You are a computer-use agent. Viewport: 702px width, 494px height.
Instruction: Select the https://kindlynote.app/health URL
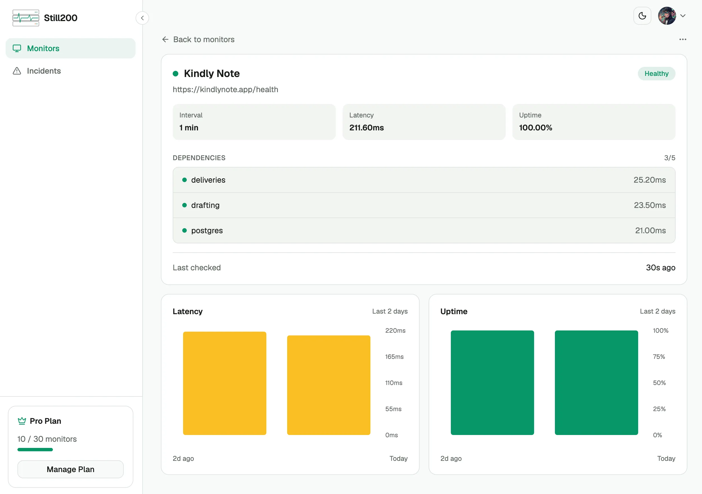coord(225,90)
